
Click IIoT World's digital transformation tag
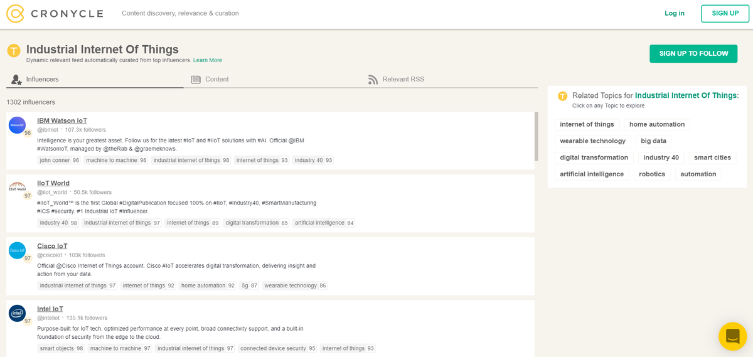[257, 223]
